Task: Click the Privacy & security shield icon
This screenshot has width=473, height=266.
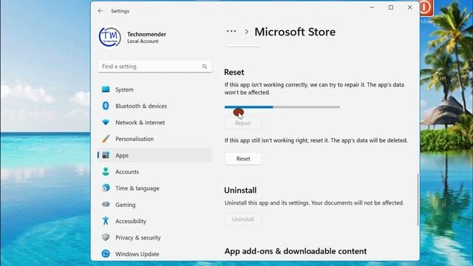Action: pyautogui.click(x=106, y=237)
